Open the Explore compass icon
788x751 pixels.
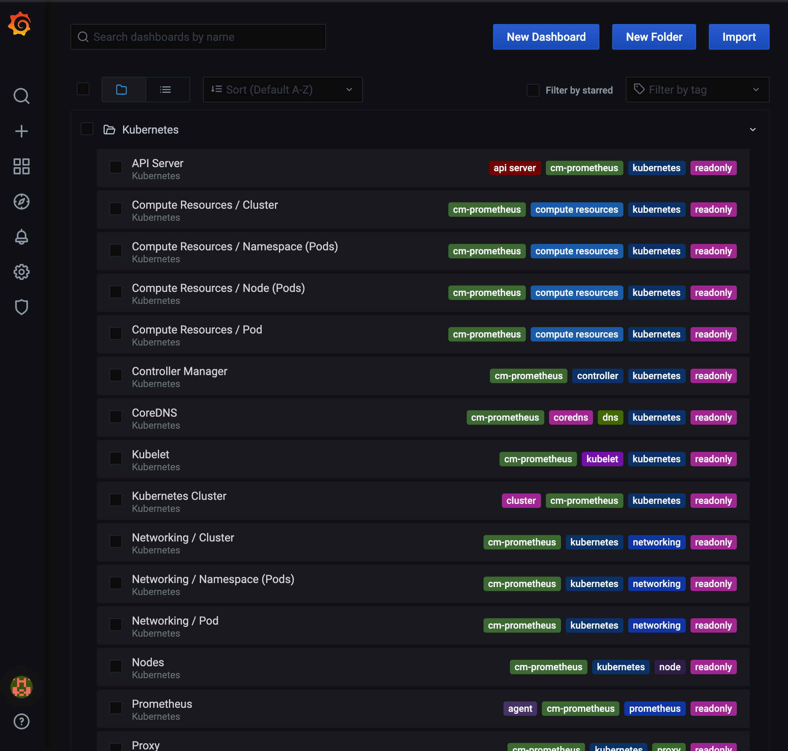coord(22,202)
